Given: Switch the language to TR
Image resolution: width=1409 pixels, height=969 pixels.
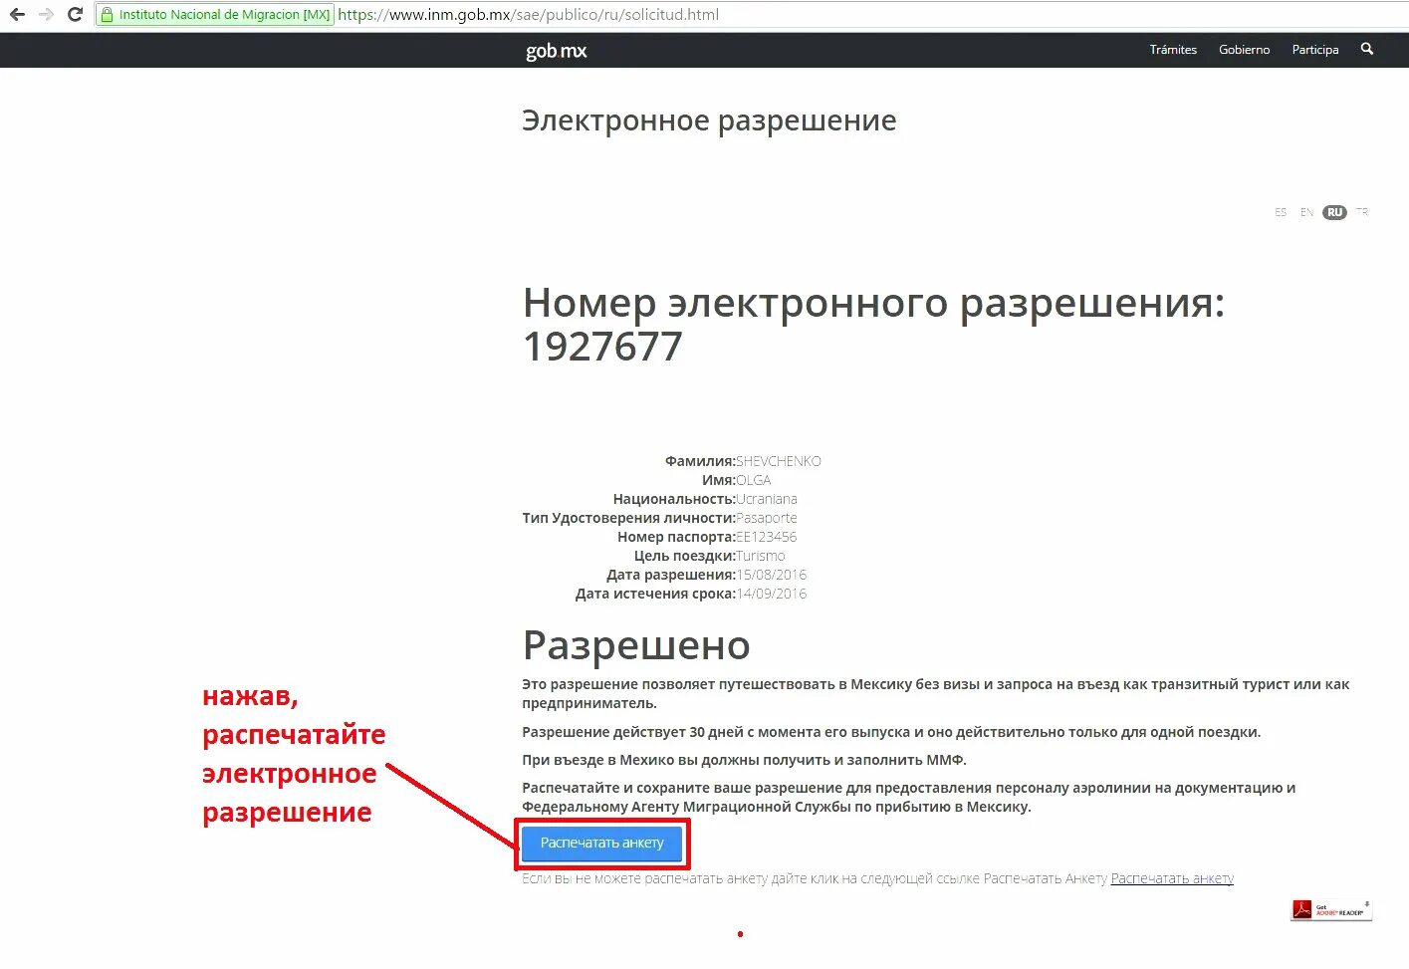Looking at the screenshot, I should [x=1362, y=212].
